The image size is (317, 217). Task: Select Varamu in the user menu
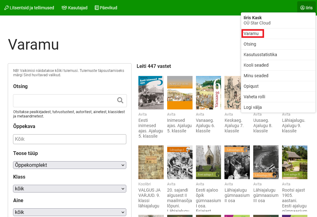(251, 33)
